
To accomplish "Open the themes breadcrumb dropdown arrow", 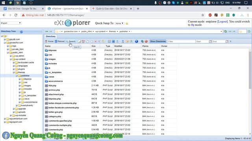I will [117, 31].
